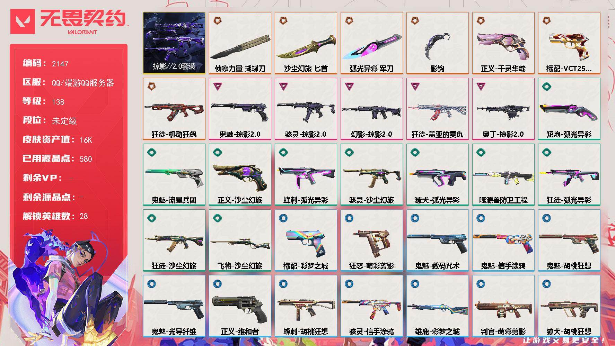Click the 正义-千灵华绽 sheriff skin
The height and width of the screenshot is (346, 615).
503,43
